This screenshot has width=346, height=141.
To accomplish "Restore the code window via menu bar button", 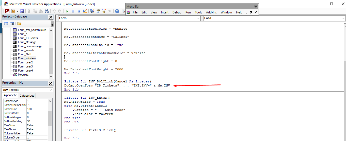I will [x=251, y=12].
